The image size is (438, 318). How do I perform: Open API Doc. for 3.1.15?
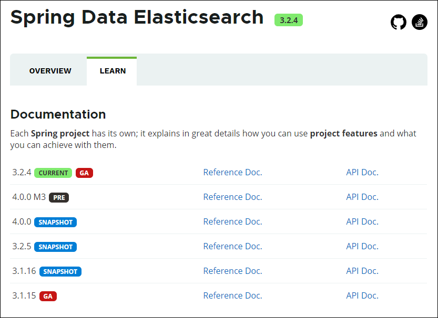[x=362, y=295]
